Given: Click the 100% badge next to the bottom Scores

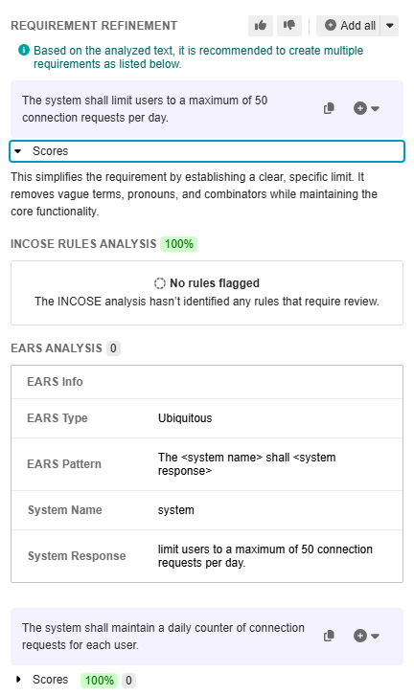Looking at the screenshot, I should click(99, 681).
